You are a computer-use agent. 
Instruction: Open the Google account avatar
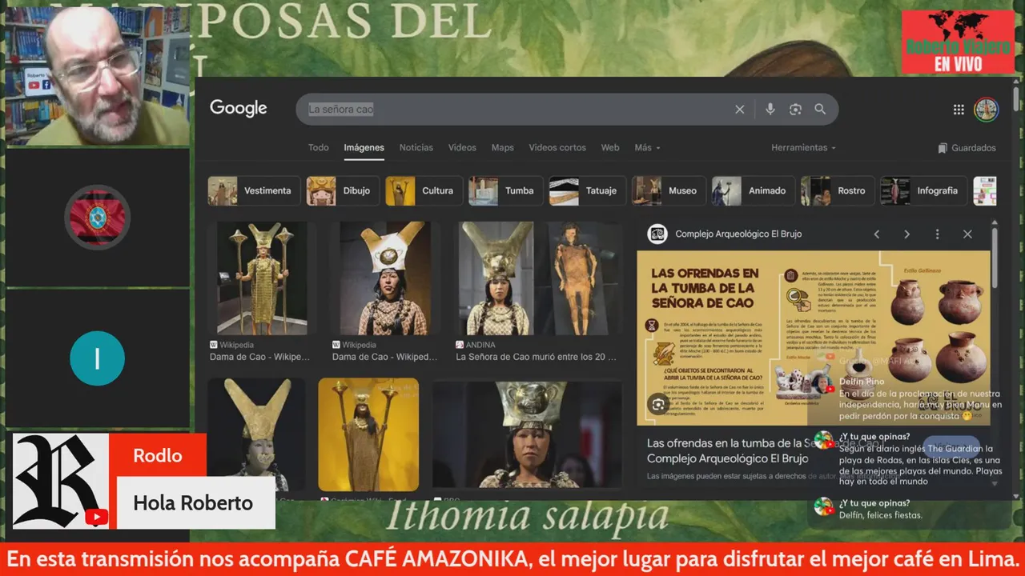click(x=986, y=110)
